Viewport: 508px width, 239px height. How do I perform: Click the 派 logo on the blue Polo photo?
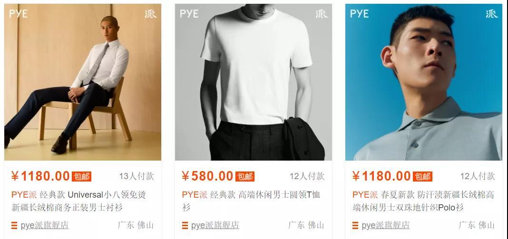tap(491, 14)
